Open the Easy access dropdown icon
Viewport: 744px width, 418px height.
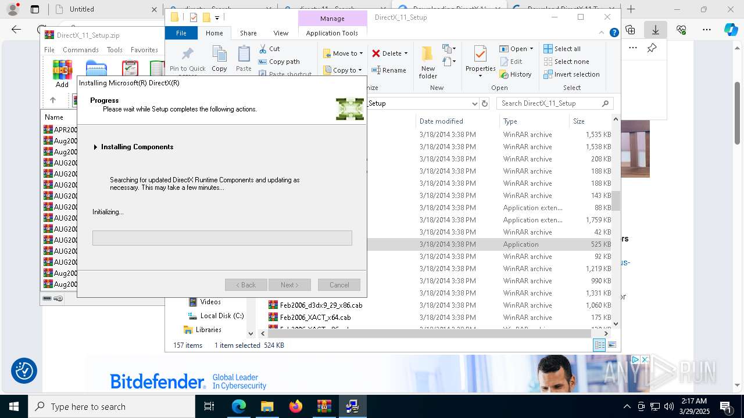(x=448, y=61)
